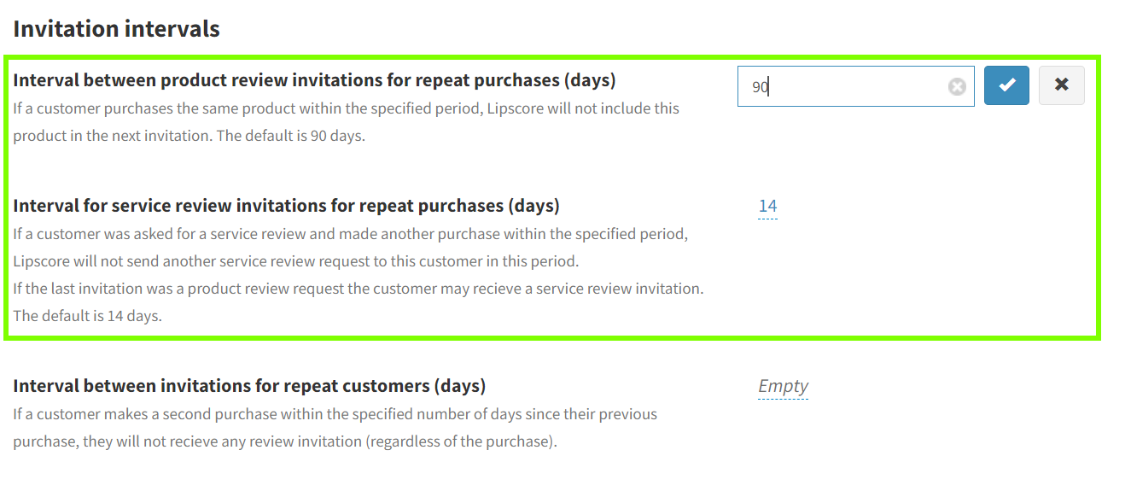Select the product review invitations interval title
This screenshot has width=1131, height=491.
tap(314, 80)
